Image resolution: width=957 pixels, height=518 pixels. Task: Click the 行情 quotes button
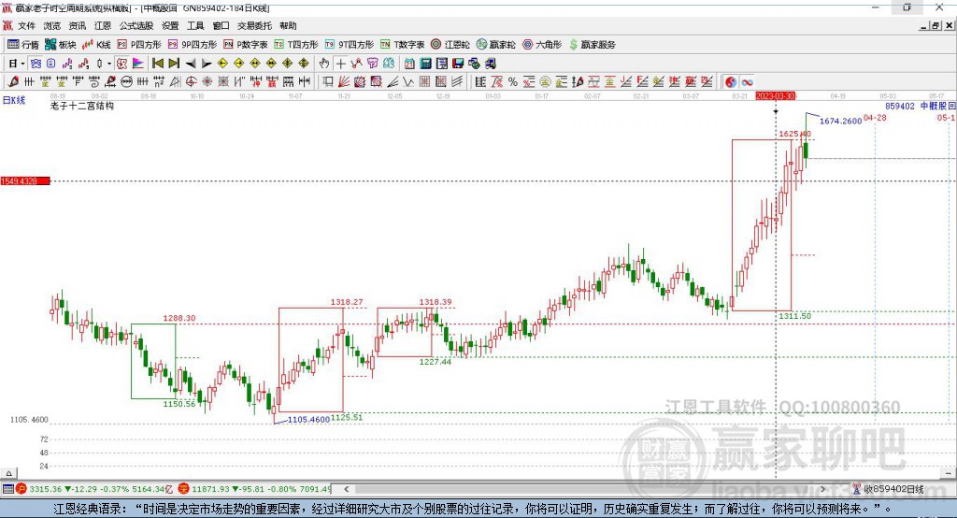(23, 44)
